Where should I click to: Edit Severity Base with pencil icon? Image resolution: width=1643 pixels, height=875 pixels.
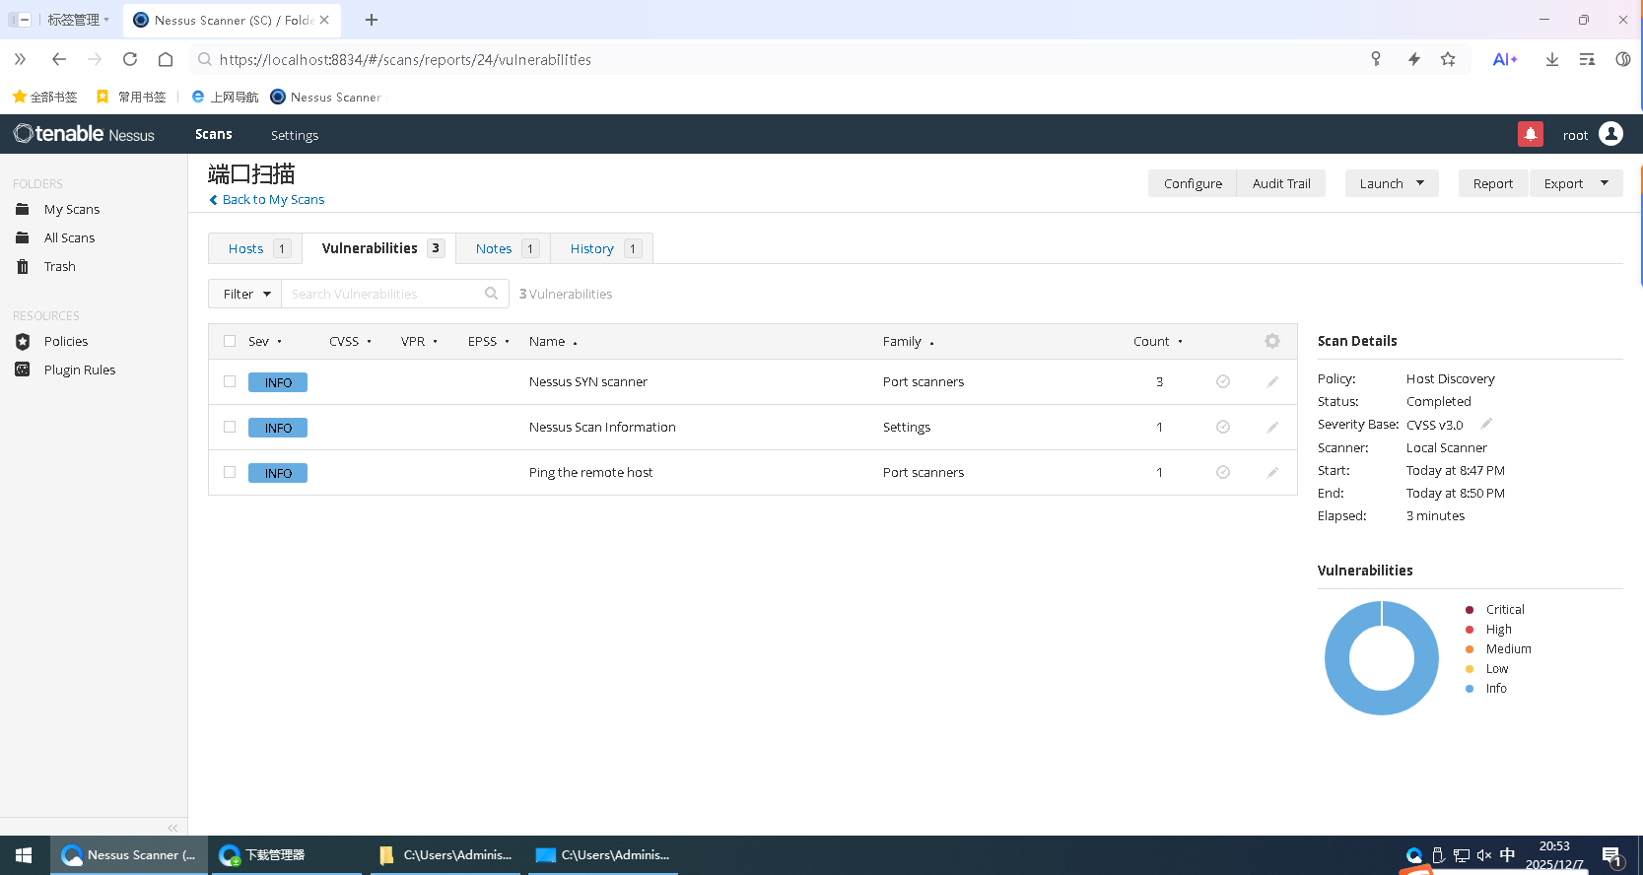click(x=1486, y=424)
